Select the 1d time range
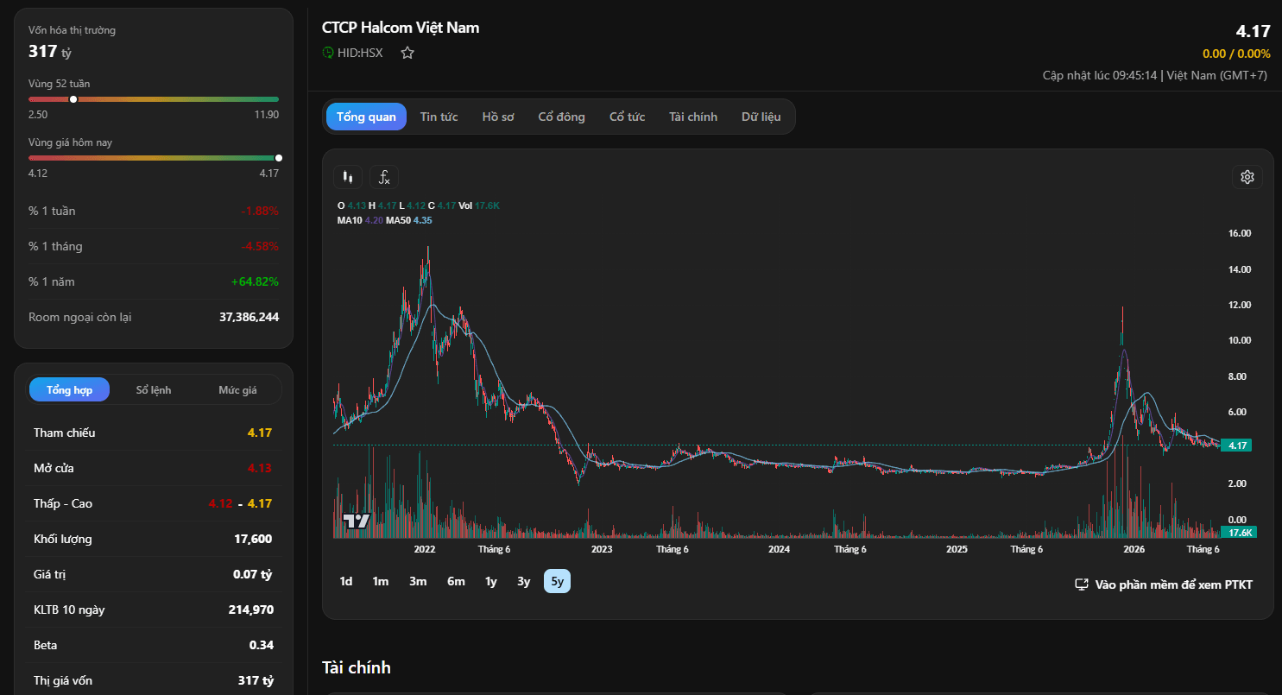 point(346,581)
